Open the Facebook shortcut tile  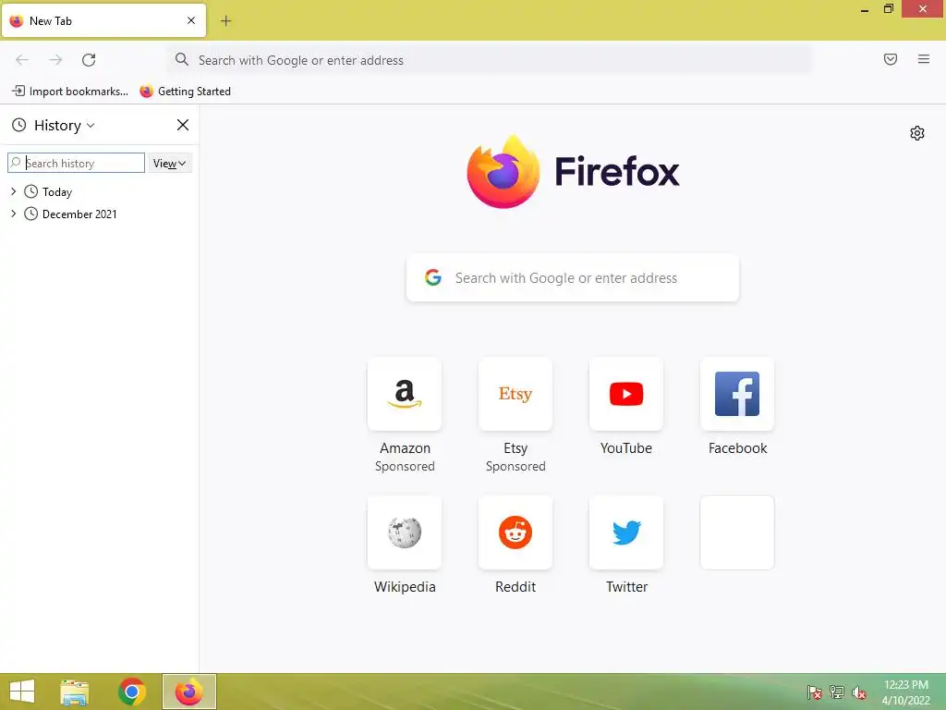tap(737, 394)
